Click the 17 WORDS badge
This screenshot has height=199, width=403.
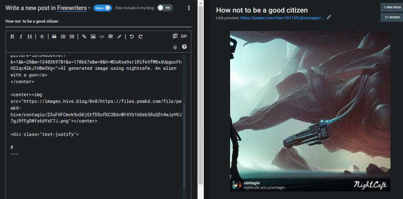point(392,18)
